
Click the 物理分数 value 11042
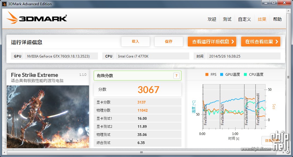pyautogui.click(x=142, y=110)
